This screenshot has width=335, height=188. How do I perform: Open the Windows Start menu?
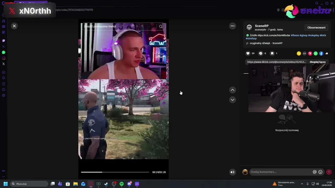point(5,184)
